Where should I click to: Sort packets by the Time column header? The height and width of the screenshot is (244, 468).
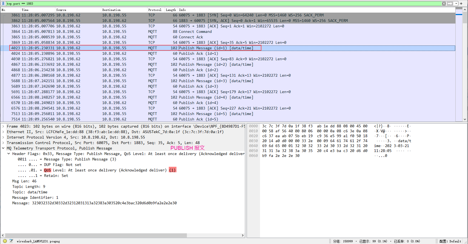pos(38,10)
